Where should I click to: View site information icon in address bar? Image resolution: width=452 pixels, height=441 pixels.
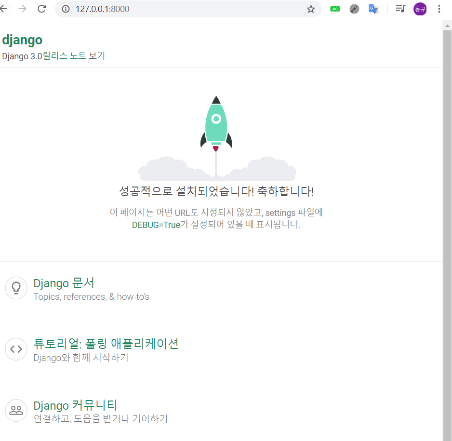click(x=66, y=9)
